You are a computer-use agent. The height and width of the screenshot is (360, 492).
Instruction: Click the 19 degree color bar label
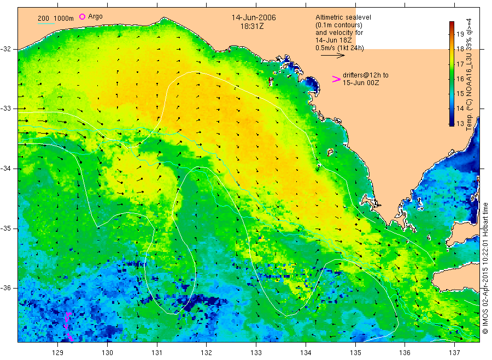tap(460, 34)
